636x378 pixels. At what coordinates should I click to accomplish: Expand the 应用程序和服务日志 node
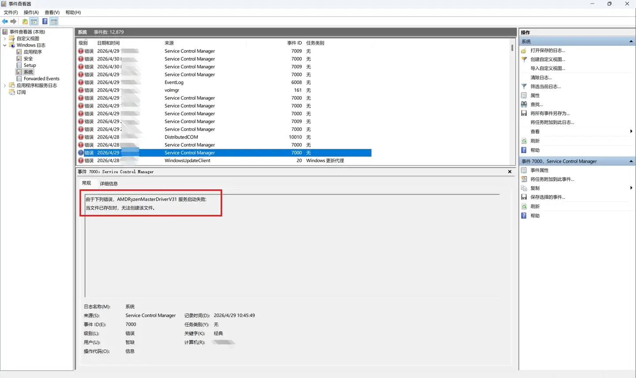[5, 86]
